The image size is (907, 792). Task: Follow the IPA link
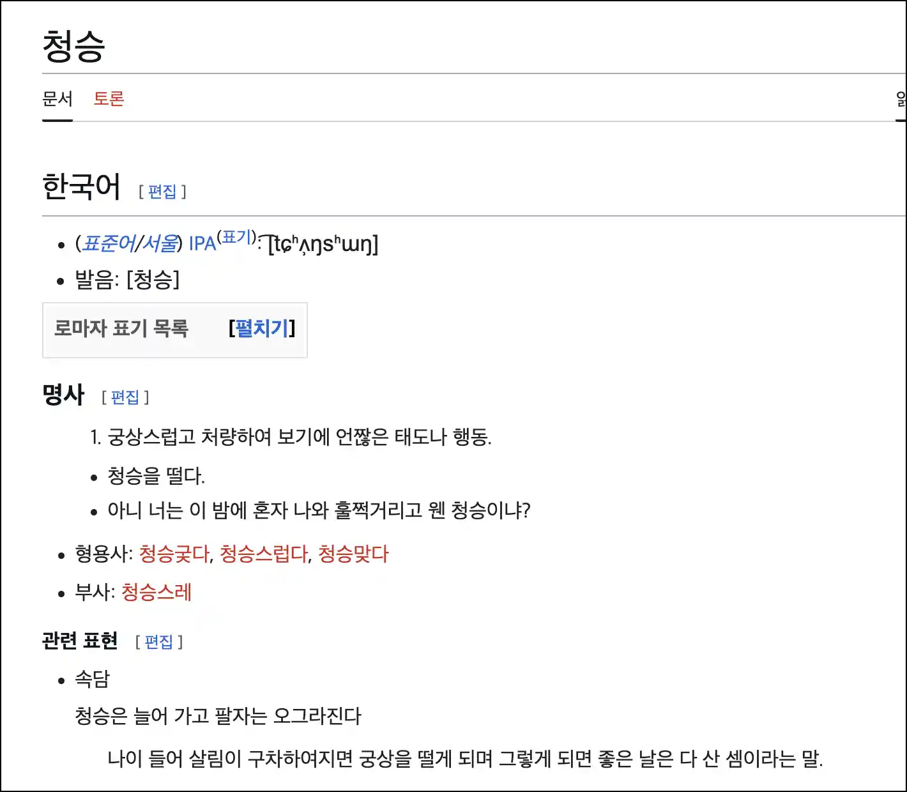point(202,244)
